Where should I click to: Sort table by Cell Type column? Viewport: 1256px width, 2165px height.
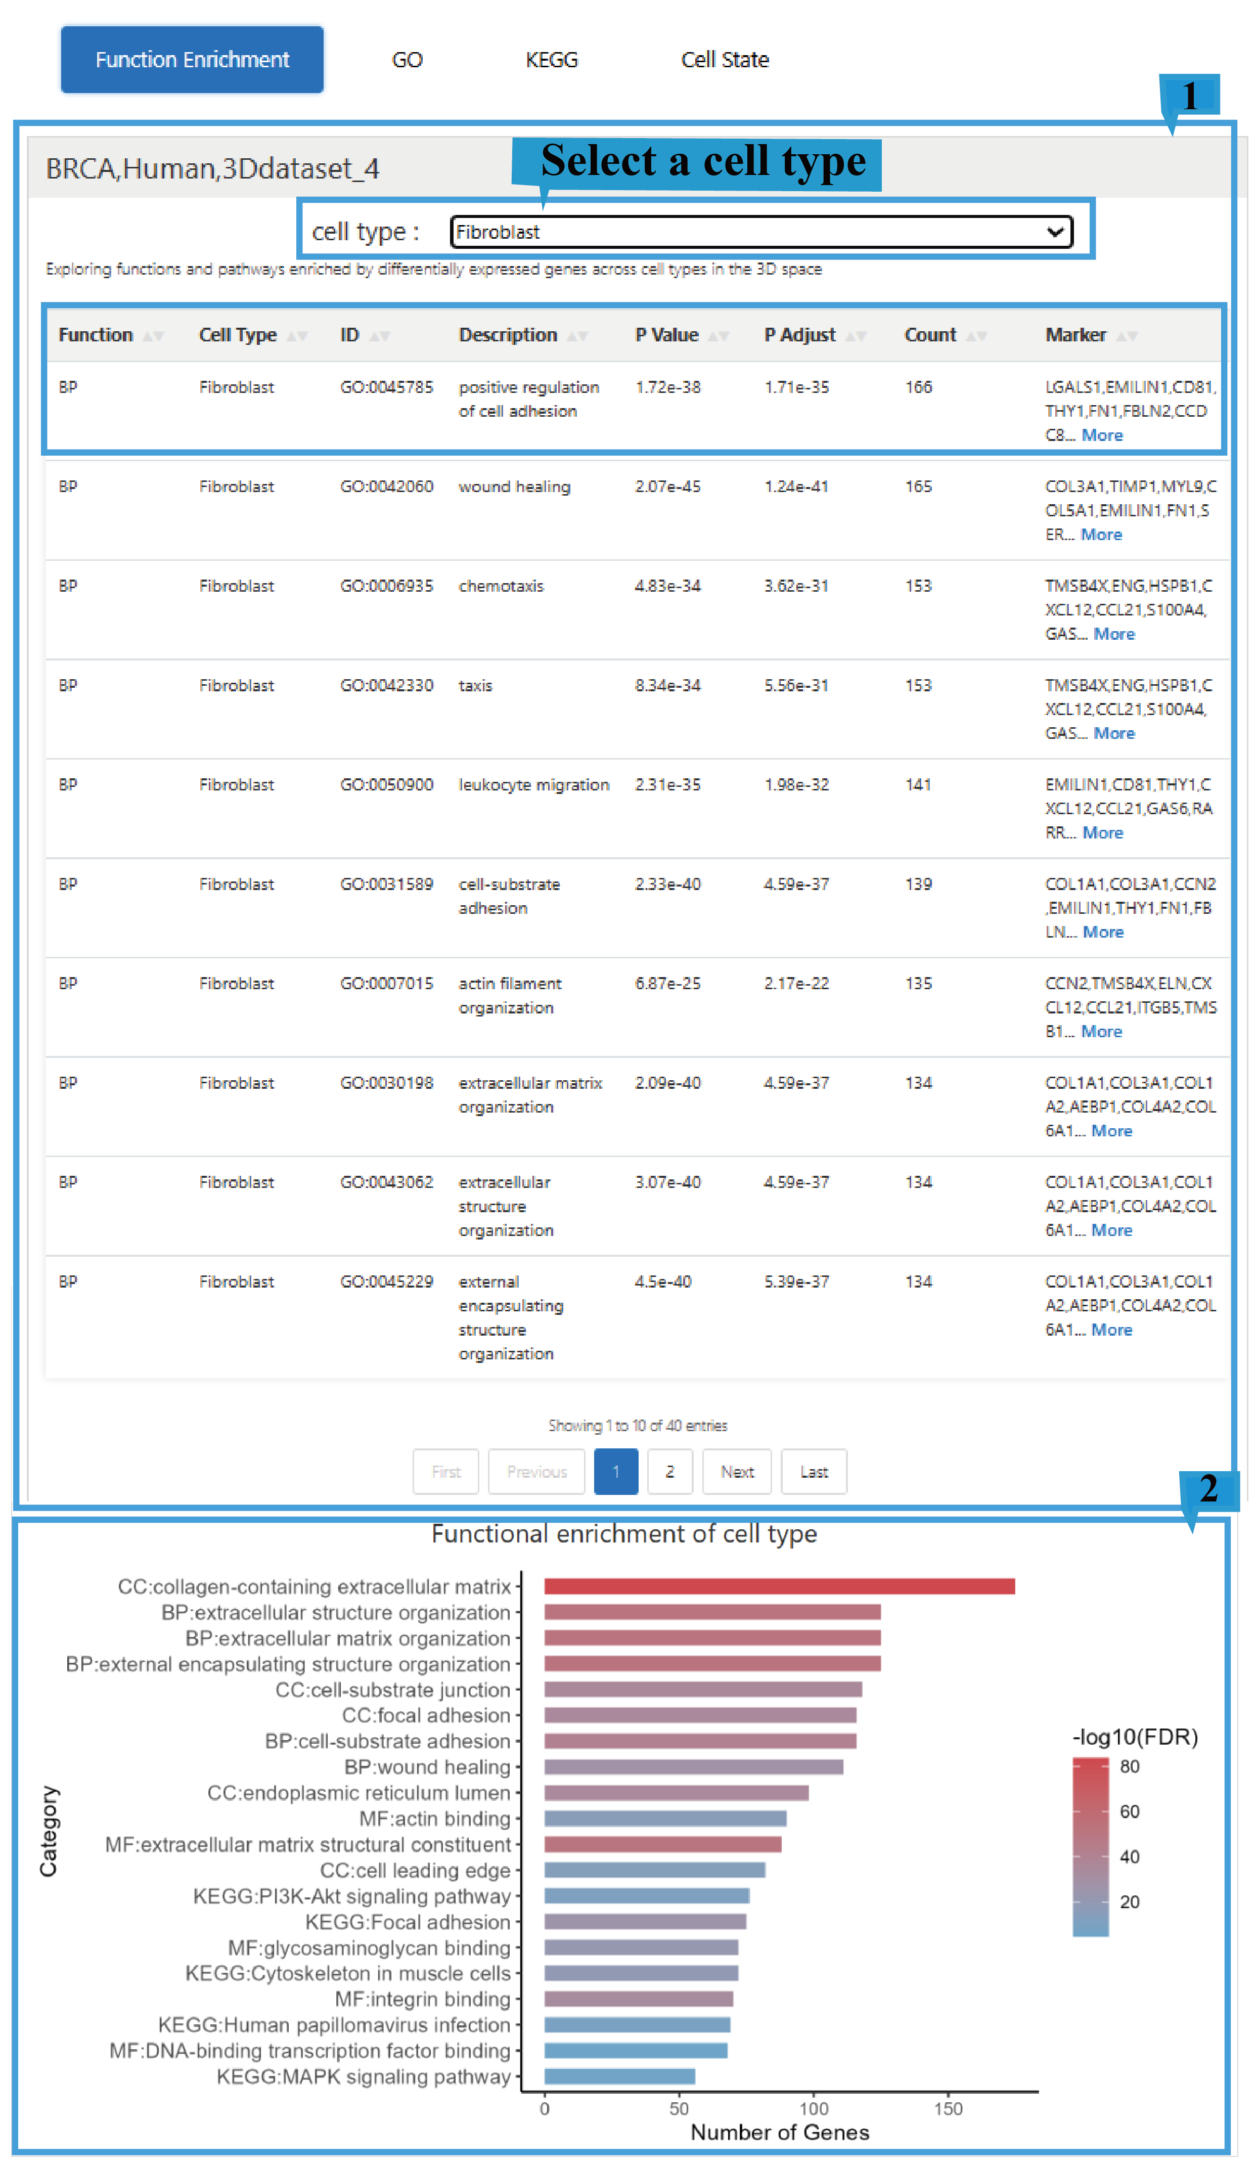pos(296,336)
